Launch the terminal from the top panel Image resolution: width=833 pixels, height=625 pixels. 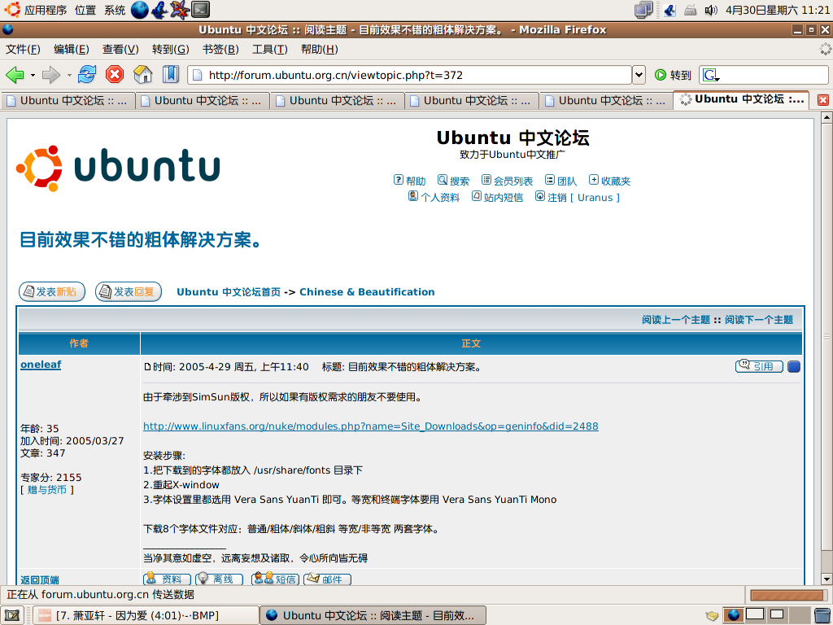pyautogui.click(x=200, y=10)
